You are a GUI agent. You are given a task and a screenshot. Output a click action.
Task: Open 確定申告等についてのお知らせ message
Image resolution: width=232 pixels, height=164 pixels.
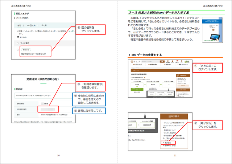coord(33,54)
